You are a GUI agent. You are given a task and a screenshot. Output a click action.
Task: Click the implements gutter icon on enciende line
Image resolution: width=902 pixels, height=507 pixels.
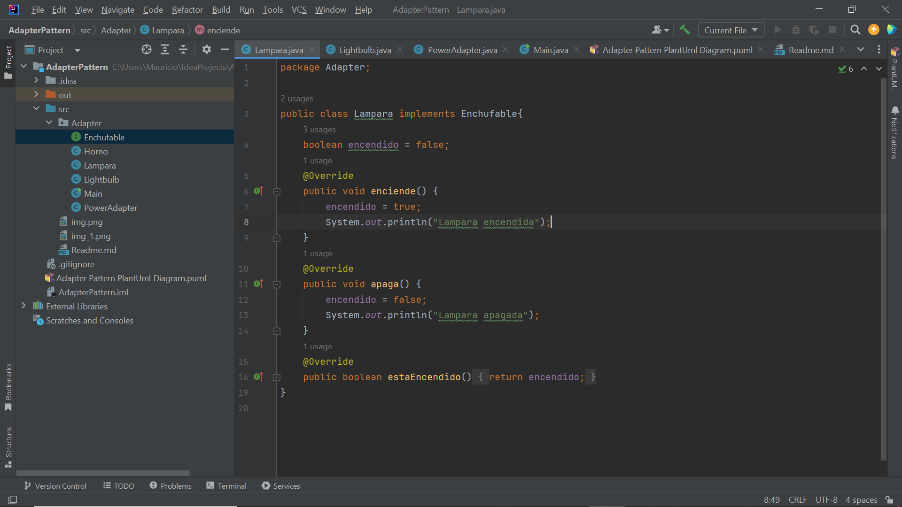point(258,191)
